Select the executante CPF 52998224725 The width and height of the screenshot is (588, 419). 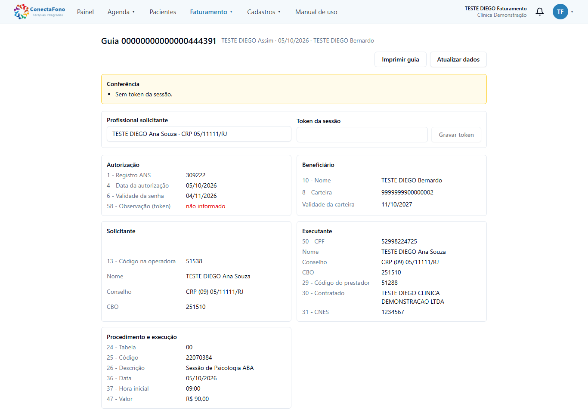pyautogui.click(x=399, y=241)
